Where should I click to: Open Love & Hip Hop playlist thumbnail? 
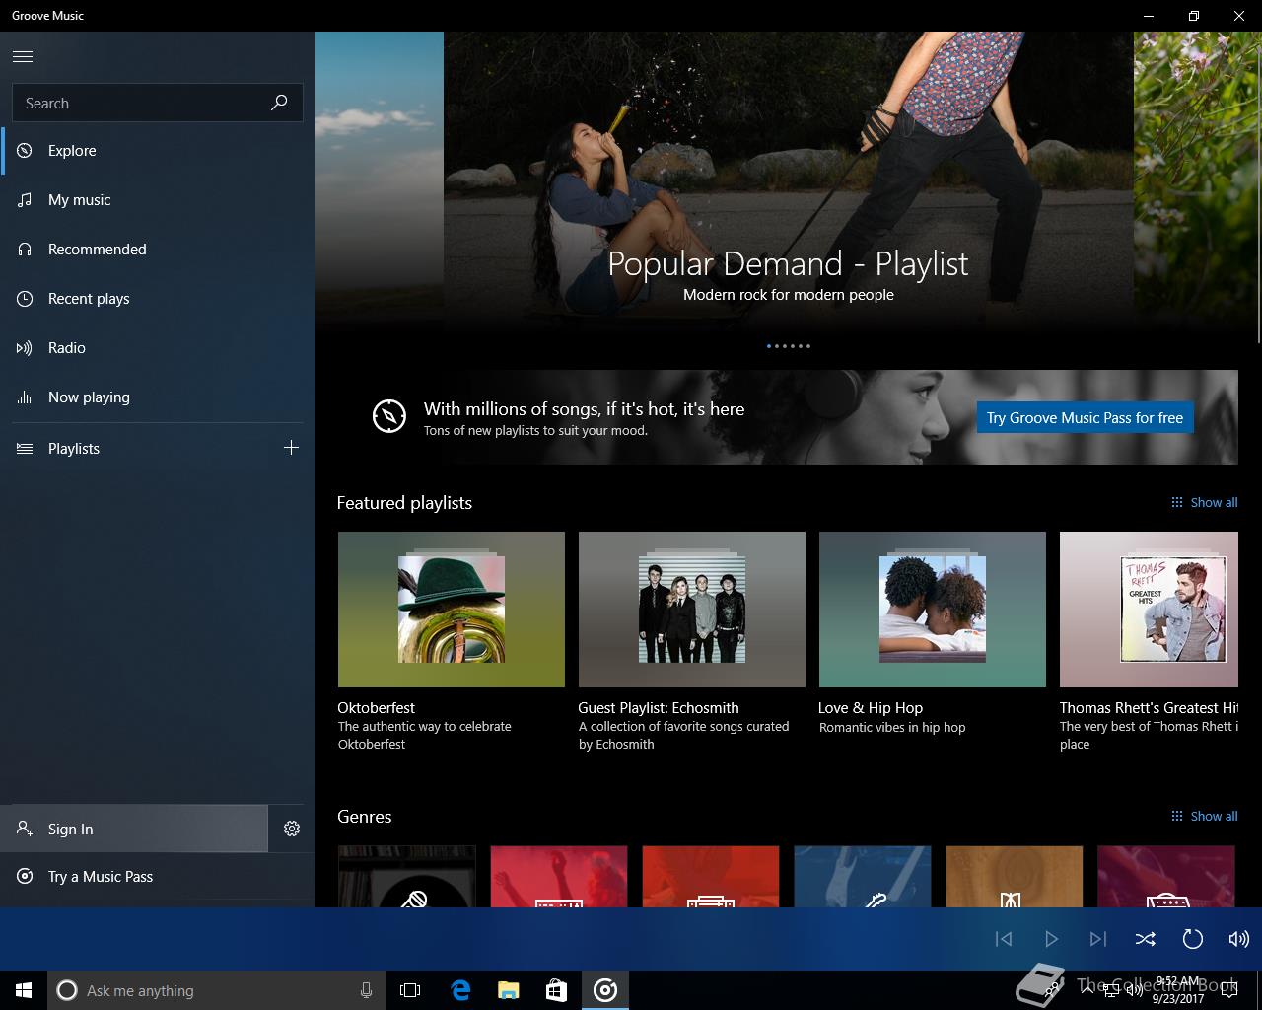[933, 610]
